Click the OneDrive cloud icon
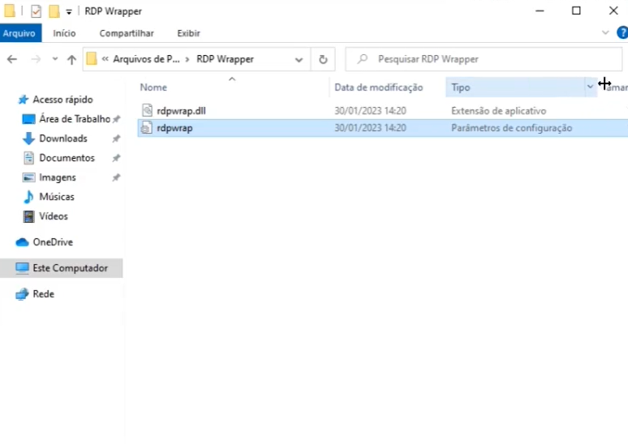The height and width of the screenshot is (444, 628). coord(22,242)
